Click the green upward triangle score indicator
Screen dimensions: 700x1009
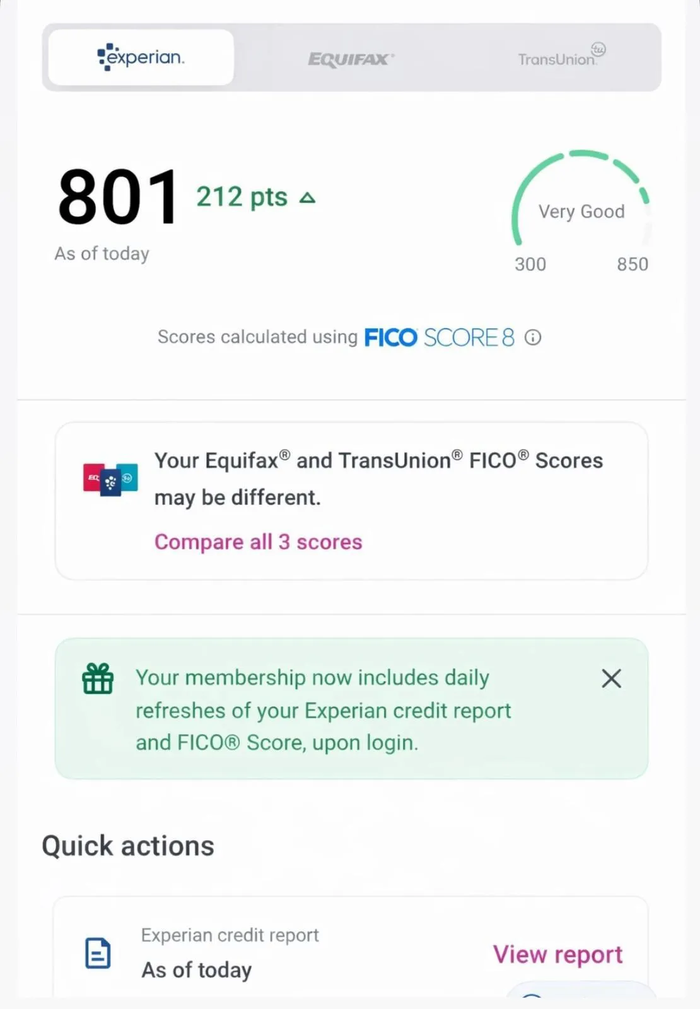[307, 198]
